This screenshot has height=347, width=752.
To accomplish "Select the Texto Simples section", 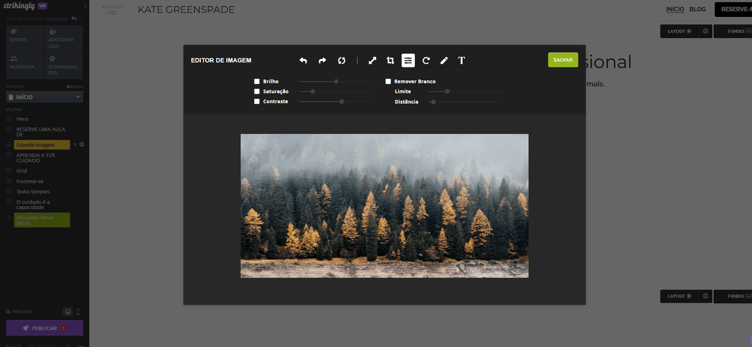I will point(33,191).
